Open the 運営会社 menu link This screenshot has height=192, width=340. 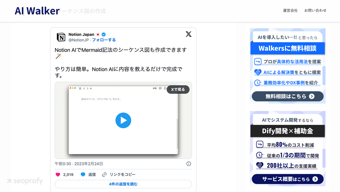290,10
